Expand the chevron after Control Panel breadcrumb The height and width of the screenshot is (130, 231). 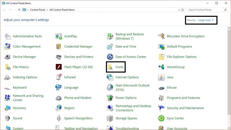47,10
